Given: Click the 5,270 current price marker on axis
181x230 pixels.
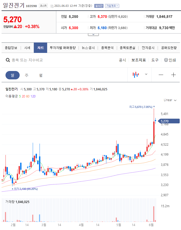Looking at the screenshot, I should tap(169, 121).
